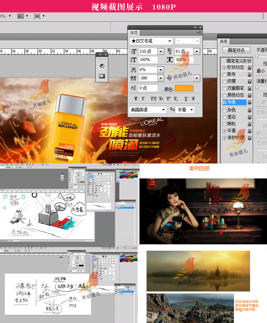Toggle lock icon for 散布
The width and height of the screenshot is (267, 323).
(x=250, y=74)
